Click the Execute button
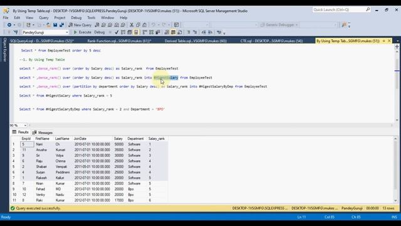 coord(82,32)
